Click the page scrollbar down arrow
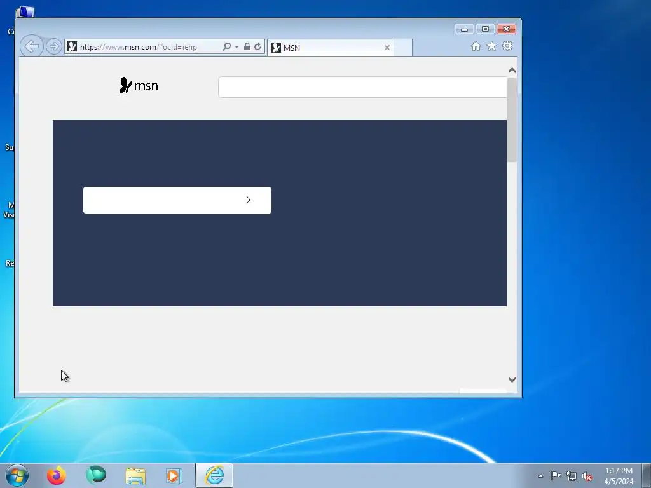The width and height of the screenshot is (651, 488). tap(512, 379)
